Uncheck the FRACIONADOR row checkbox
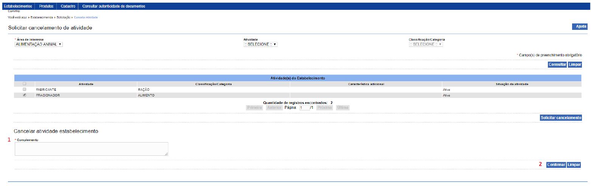Viewport: 591px width, 186px height. pos(25,95)
